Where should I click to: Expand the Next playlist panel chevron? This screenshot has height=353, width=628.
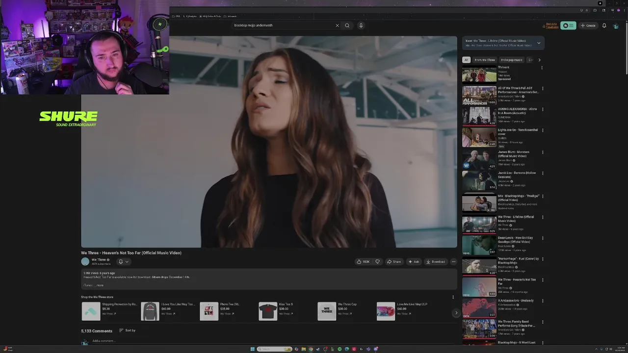[539, 43]
